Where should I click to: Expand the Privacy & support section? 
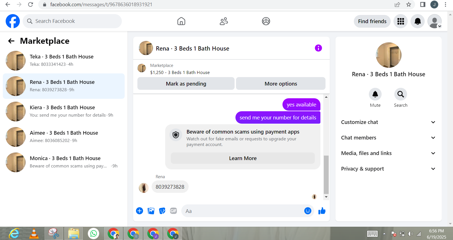pyautogui.click(x=388, y=169)
